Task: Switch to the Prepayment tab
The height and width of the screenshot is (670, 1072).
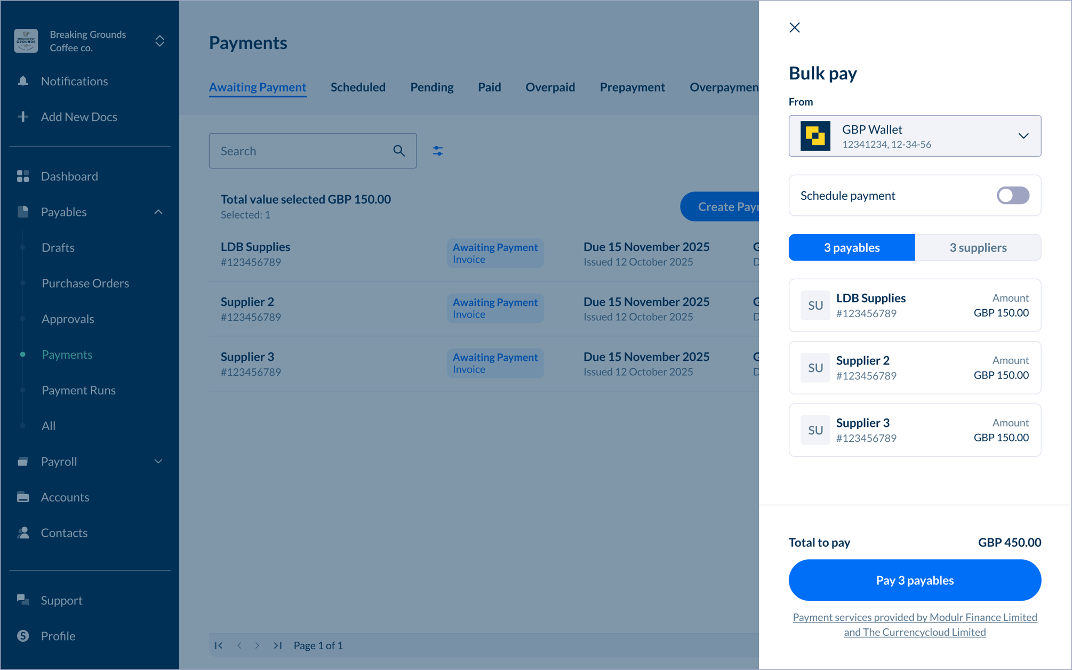Action: click(x=632, y=87)
